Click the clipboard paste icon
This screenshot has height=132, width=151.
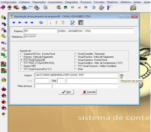[x=59, y=7]
